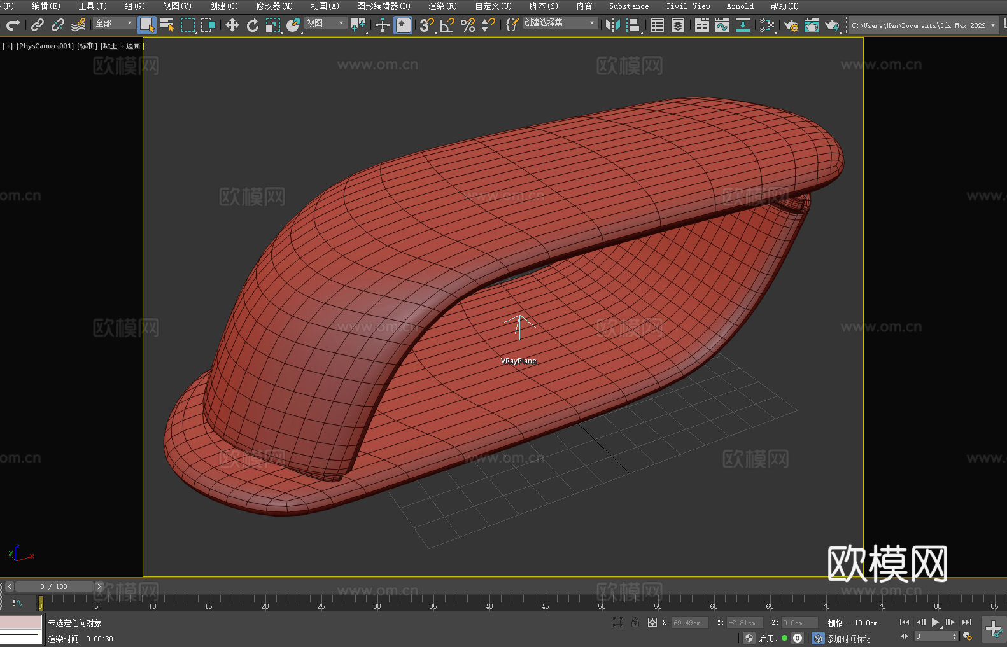Toggle the selection lock padlock
Image resolution: width=1007 pixels, height=647 pixels.
(x=635, y=623)
